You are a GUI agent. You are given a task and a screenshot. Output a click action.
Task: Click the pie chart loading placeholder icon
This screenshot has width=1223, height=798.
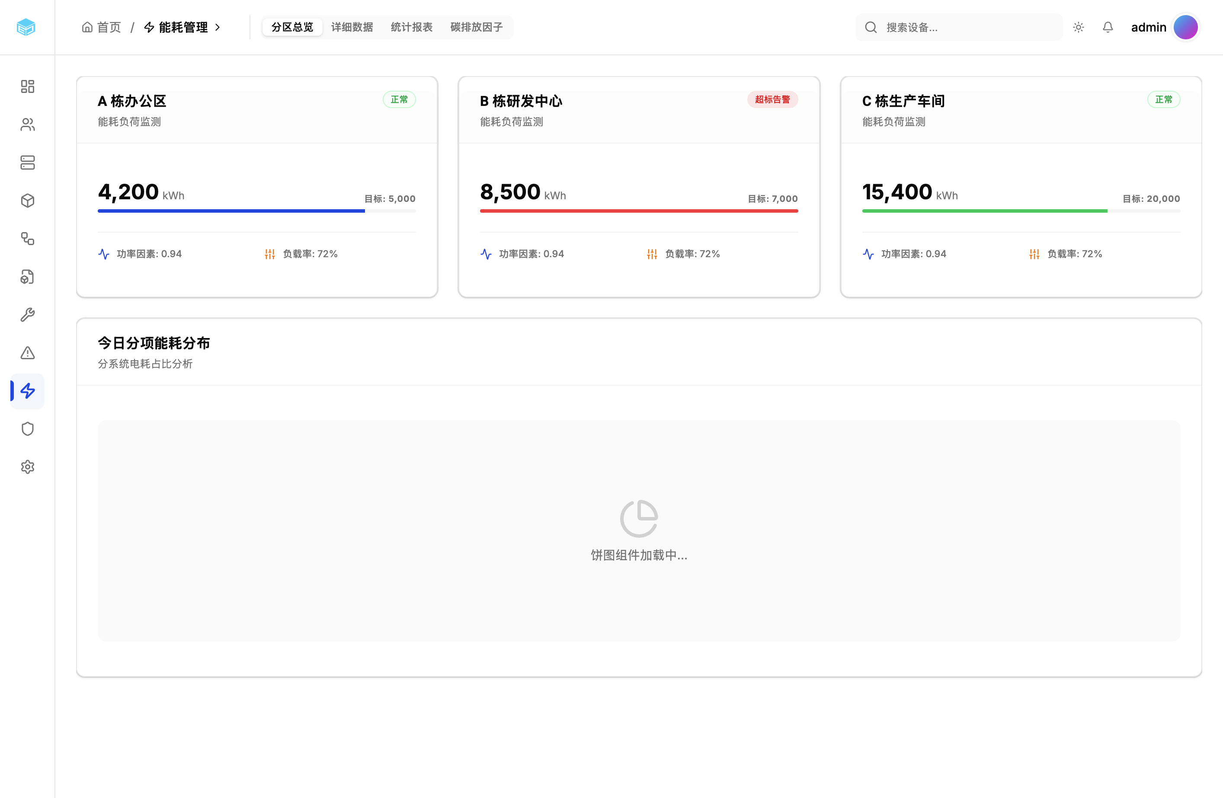[x=639, y=519]
